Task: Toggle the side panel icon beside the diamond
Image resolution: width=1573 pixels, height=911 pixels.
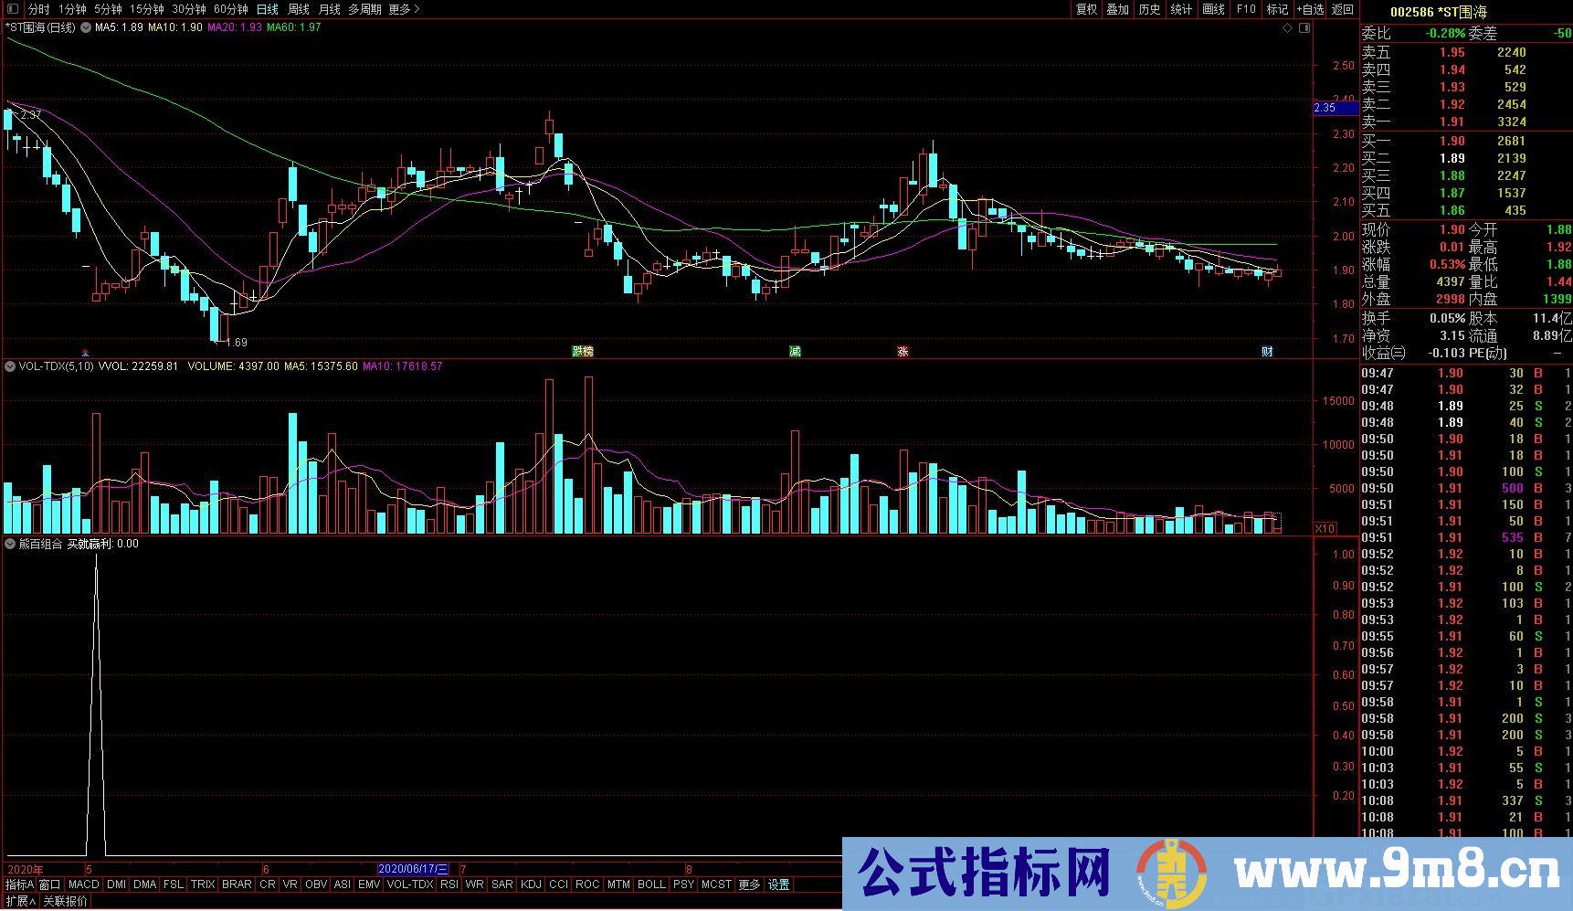Action: tap(1304, 28)
